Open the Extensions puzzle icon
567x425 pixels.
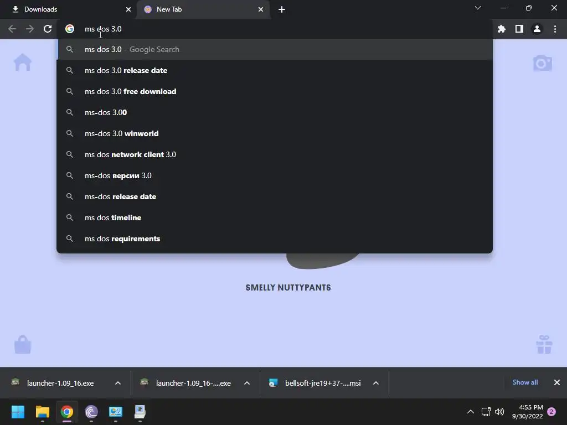(501, 29)
